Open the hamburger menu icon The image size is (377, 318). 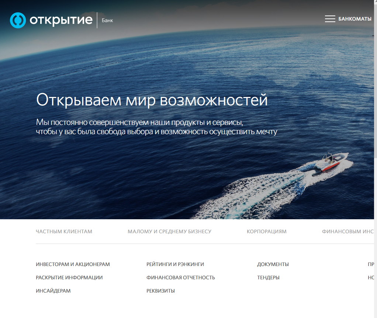pyautogui.click(x=330, y=19)
